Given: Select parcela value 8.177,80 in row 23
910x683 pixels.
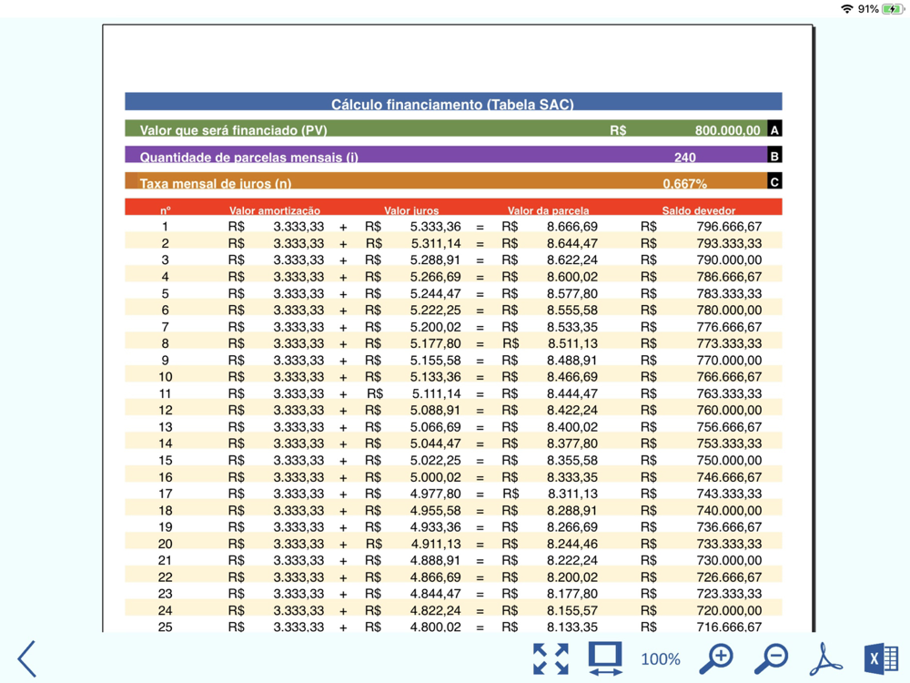Looking at the screenshot, I should (572, 594).
